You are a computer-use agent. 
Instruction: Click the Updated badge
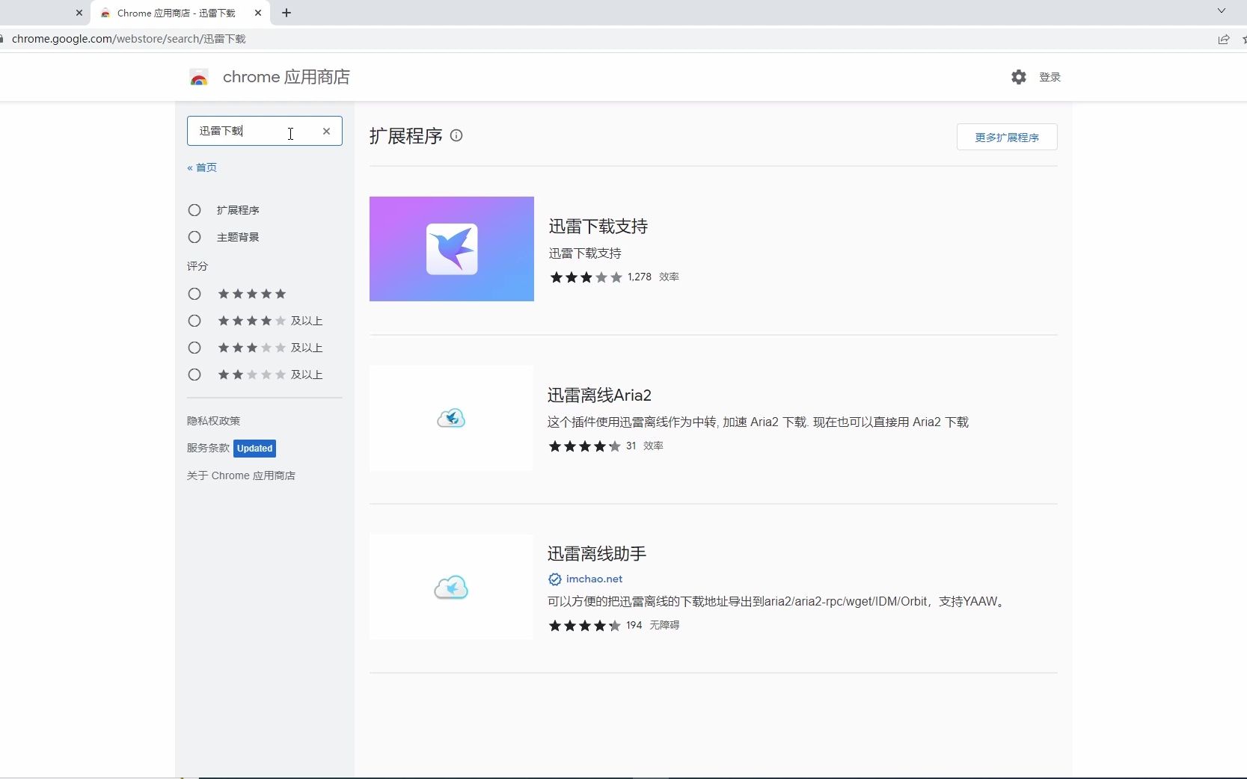(254, 449)
